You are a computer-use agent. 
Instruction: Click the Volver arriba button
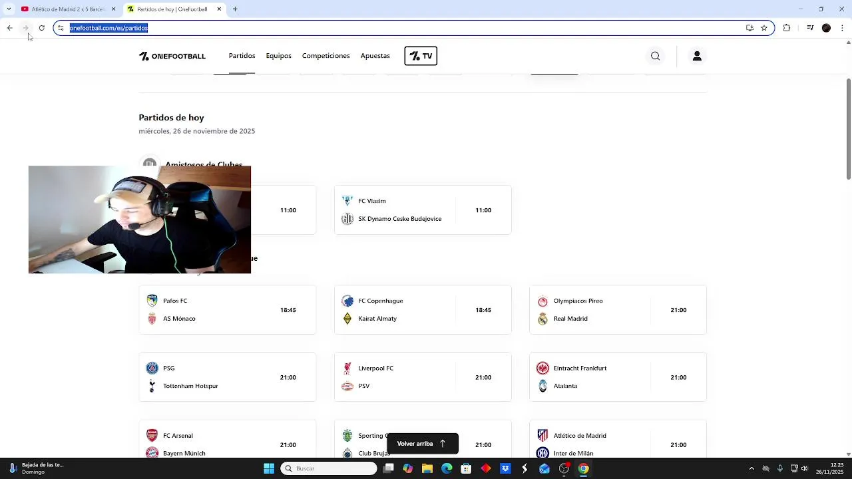[x=423, y=444]
